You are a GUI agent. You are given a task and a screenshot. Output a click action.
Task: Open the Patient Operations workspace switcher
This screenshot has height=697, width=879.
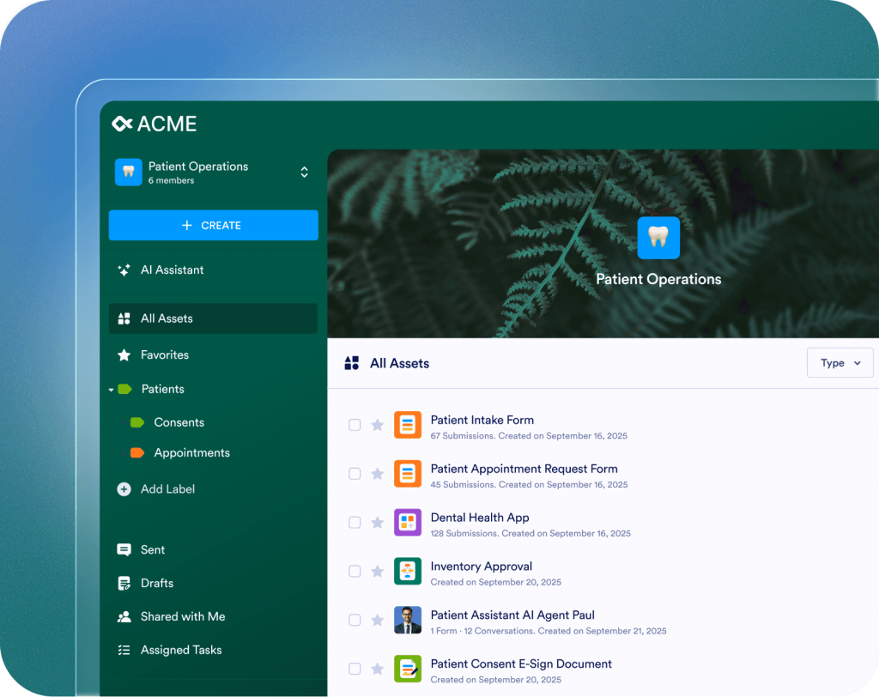304,171
